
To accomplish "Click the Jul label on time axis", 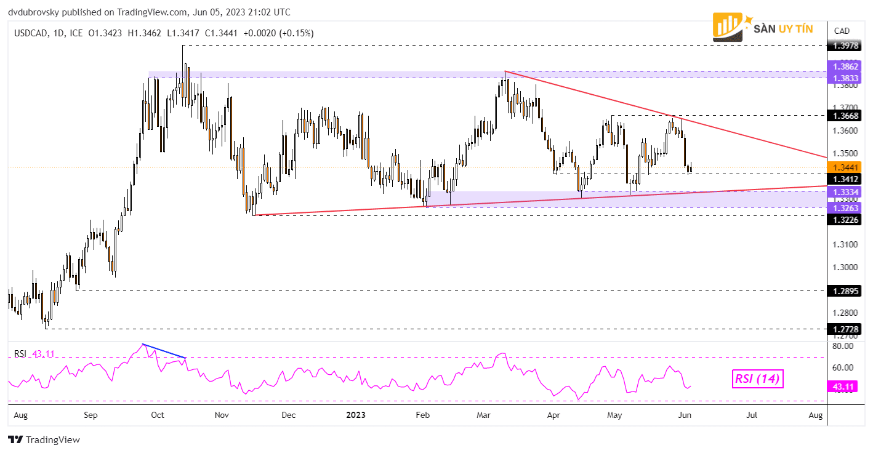I will click(751, 415).
